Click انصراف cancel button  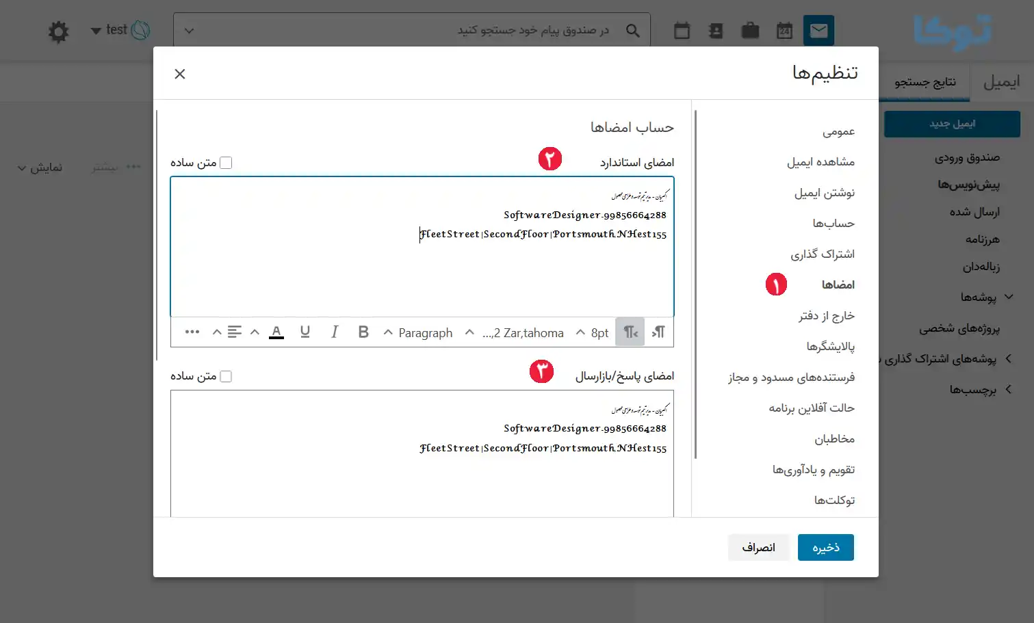pos(758,548)
